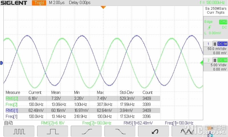
Task: Click the Sa 250MSa/s sample rate text
Action: coord(216,9)
